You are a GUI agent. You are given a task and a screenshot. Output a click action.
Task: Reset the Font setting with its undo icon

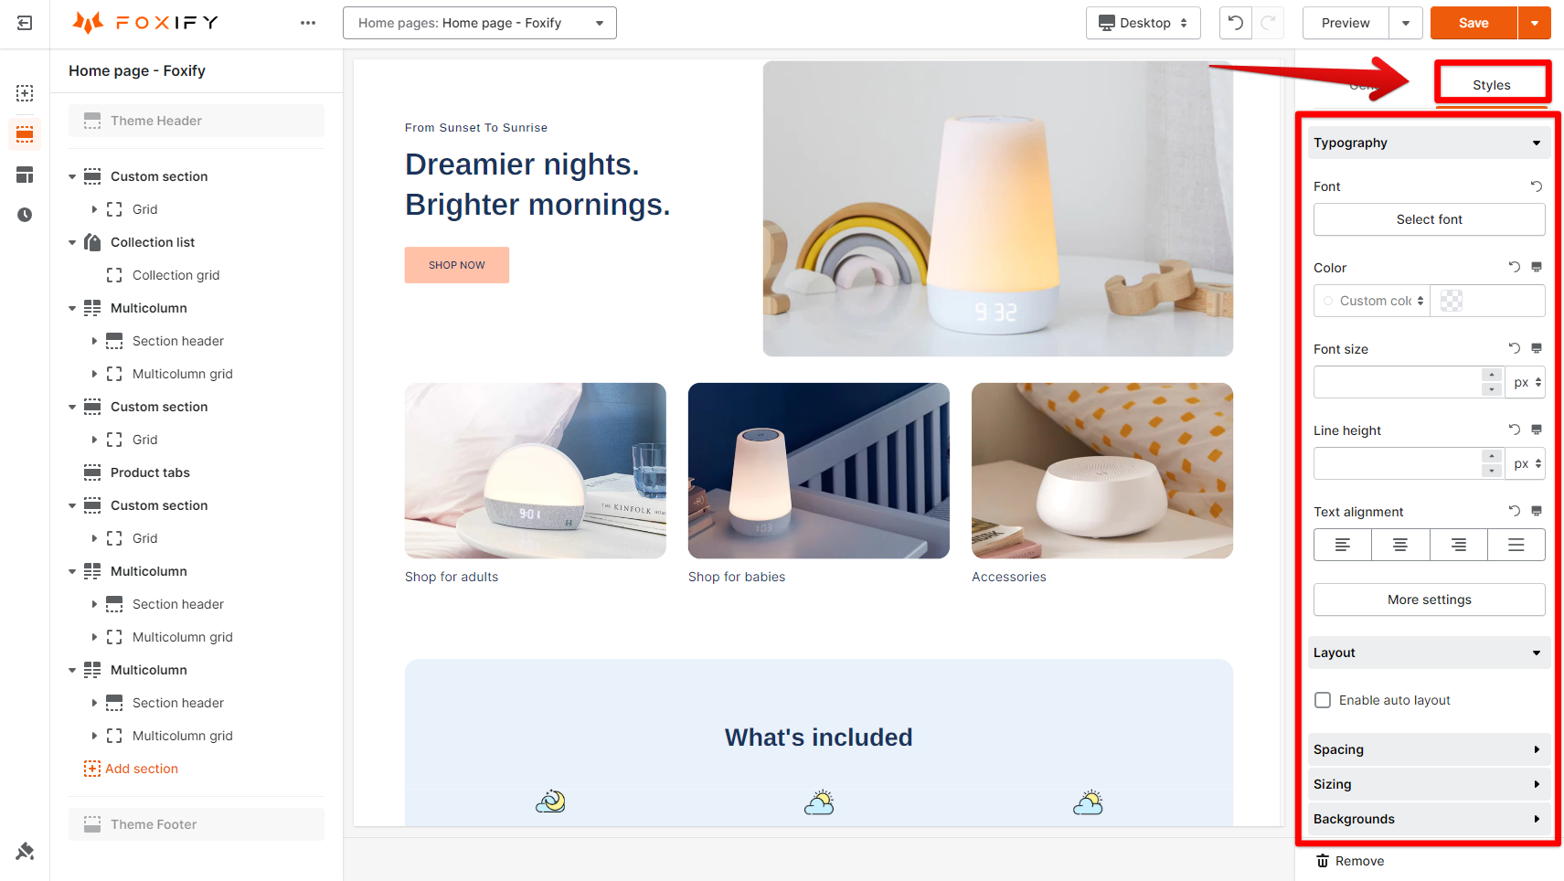click(1537, 186)
